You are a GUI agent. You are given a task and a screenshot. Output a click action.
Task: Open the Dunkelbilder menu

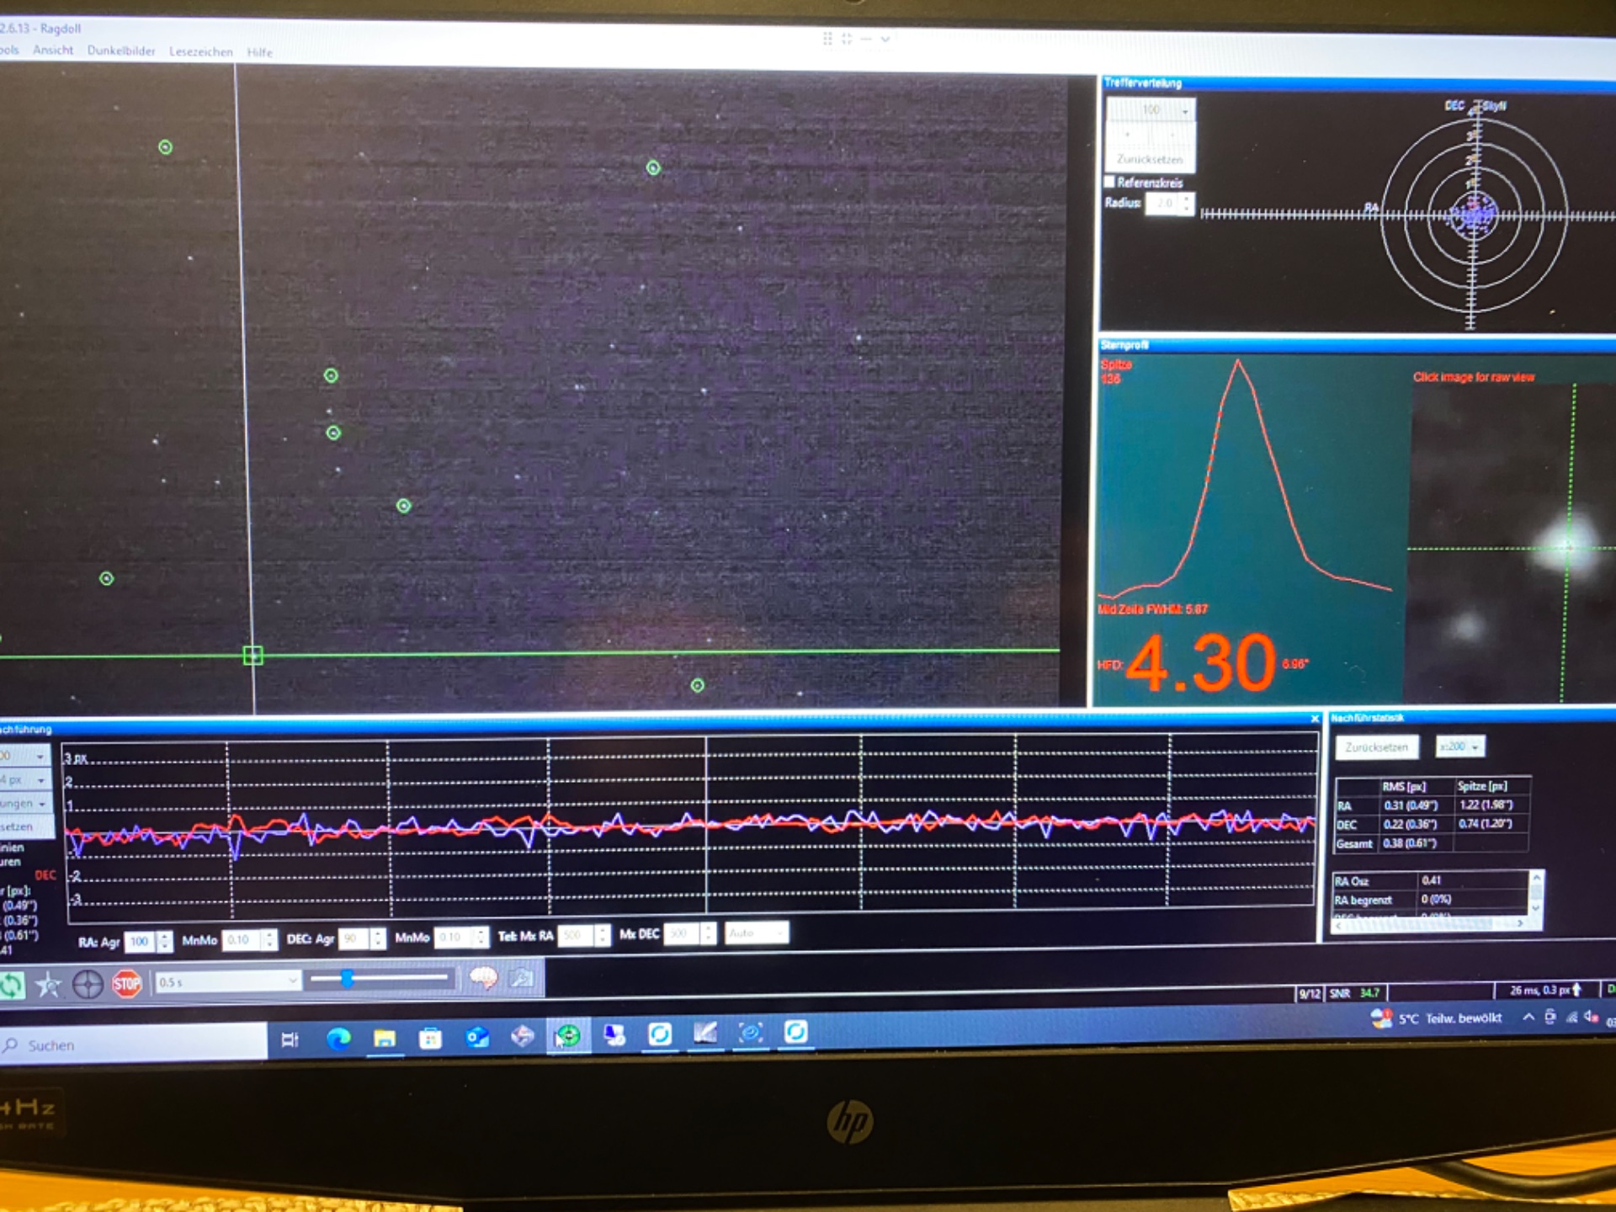tap(121, 50)
